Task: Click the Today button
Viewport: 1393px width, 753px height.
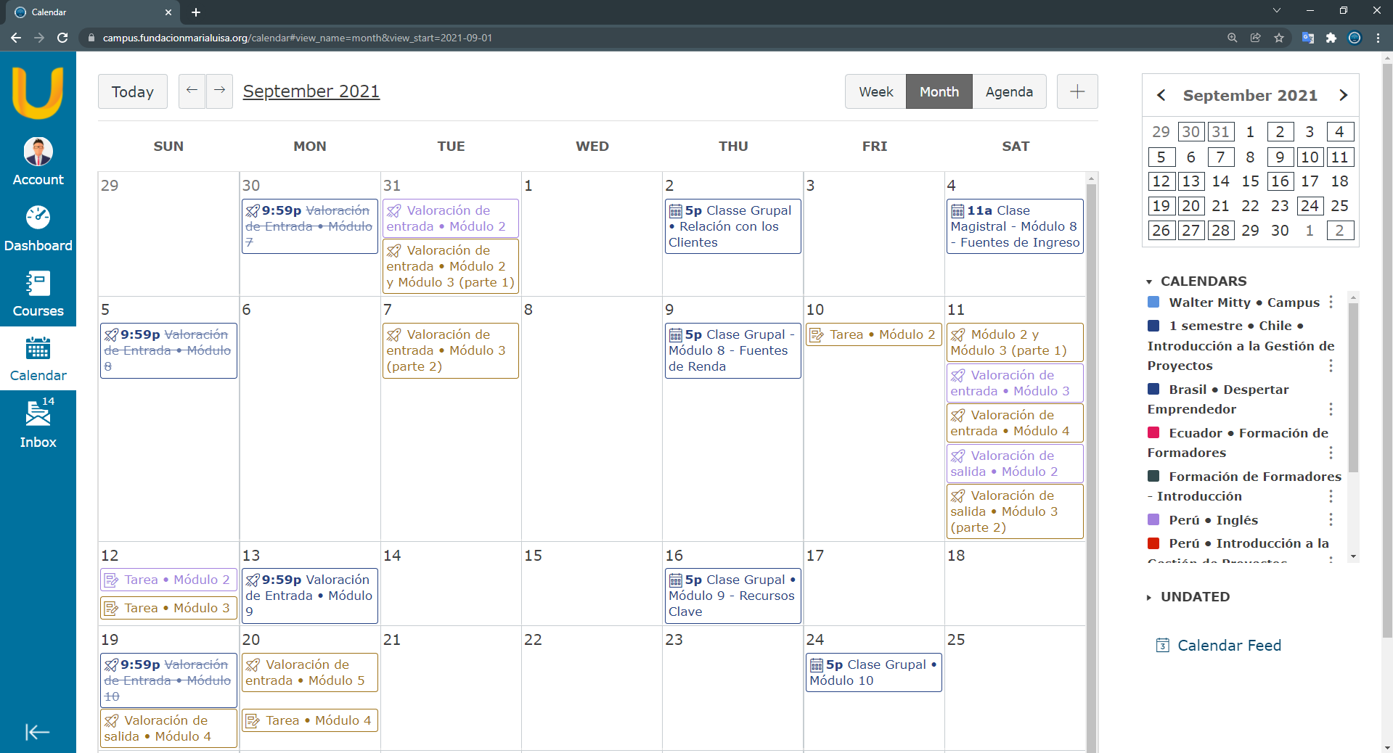Action: (133, 91)
